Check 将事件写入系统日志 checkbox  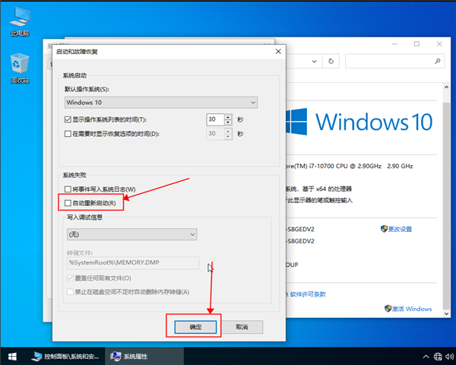(x=68, y=189)
